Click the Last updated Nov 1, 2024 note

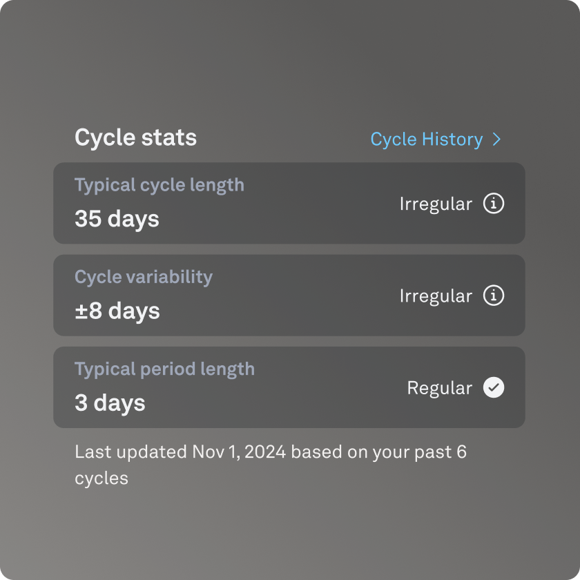pos(271,465)
